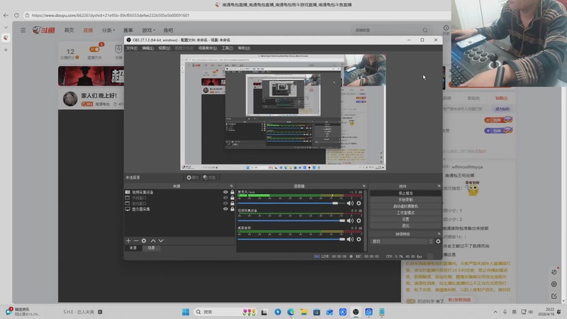
Task: Open the OBS 视图 menu
Action: click(164, 48)
